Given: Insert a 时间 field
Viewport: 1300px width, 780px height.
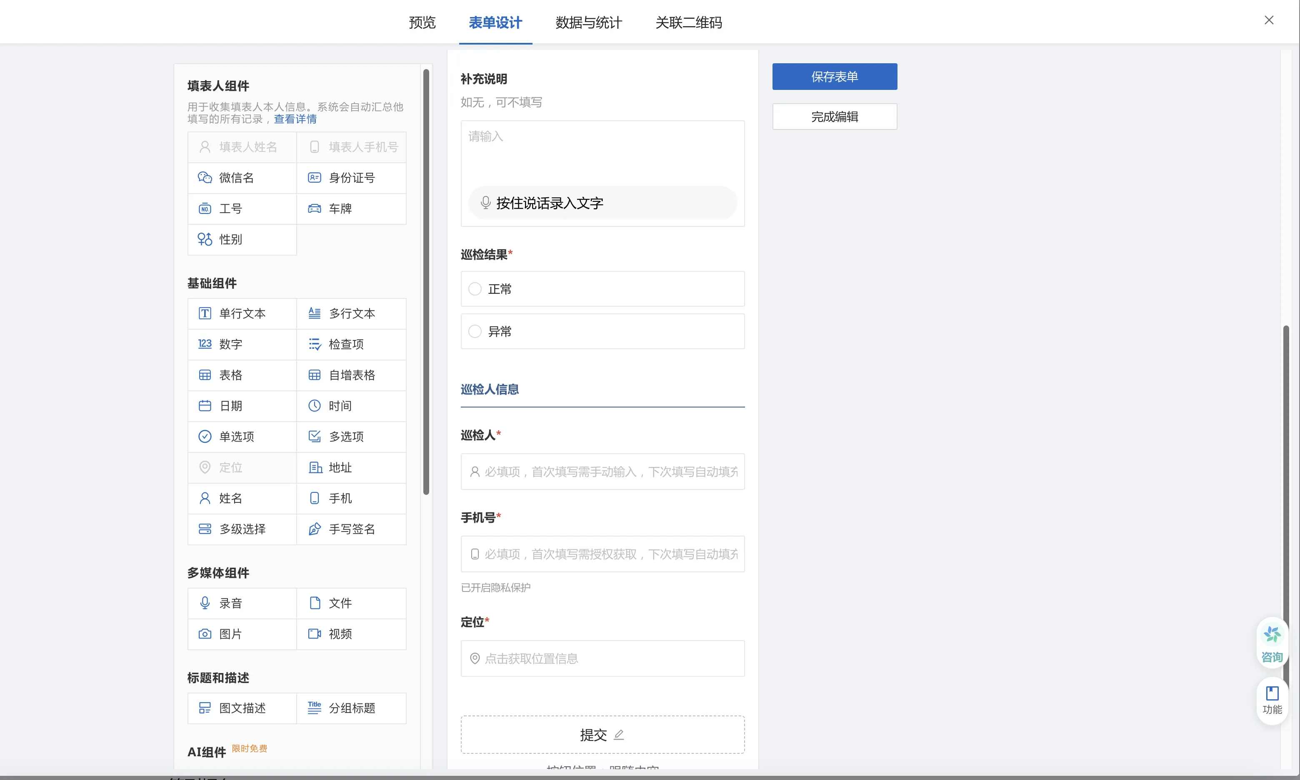Looking at the screenshot, I should pyautogui.click(x=351, y=406).
